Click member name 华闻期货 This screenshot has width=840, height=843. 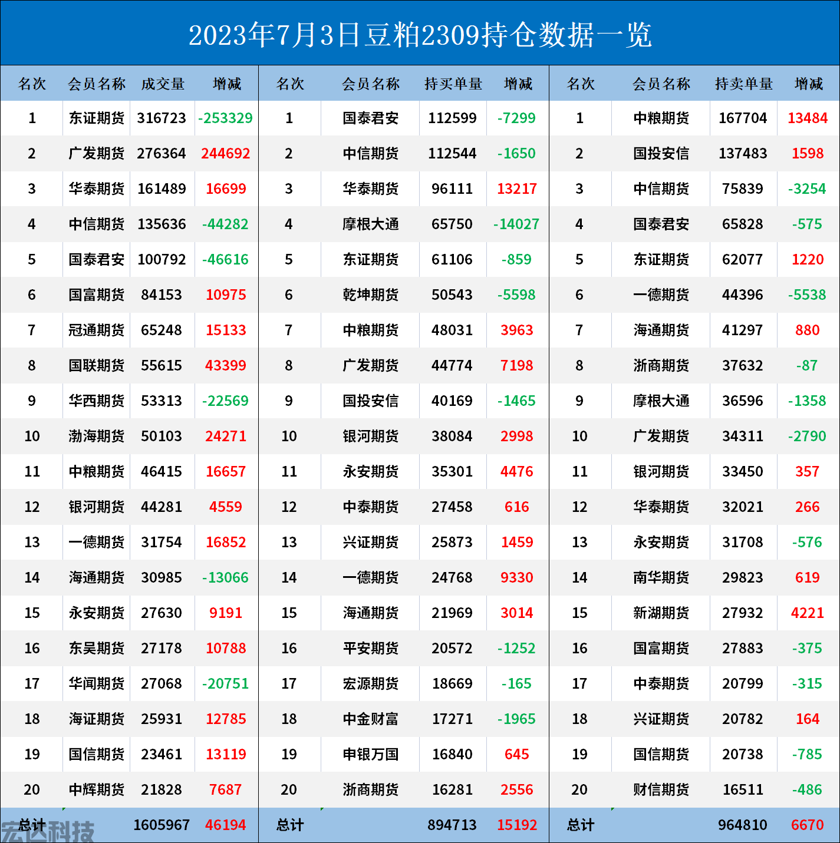pyautogui.click(x=97, y=683)
